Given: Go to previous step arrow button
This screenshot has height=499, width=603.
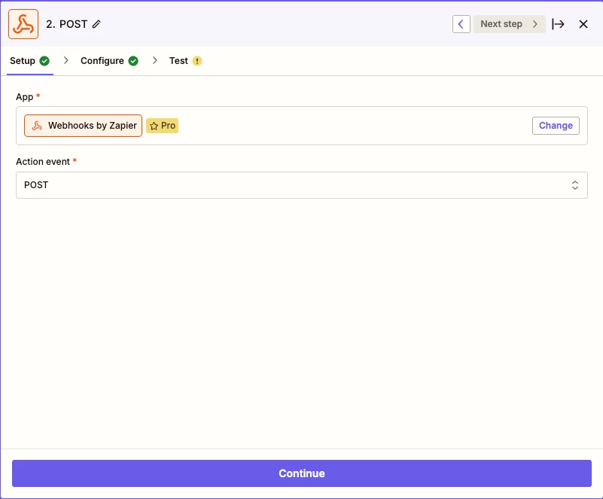Looking at the screenshot, I should click(x=461, y=24).
